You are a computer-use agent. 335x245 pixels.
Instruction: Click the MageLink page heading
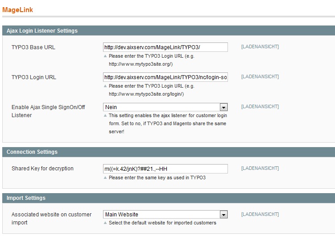(x=17, y=9)
